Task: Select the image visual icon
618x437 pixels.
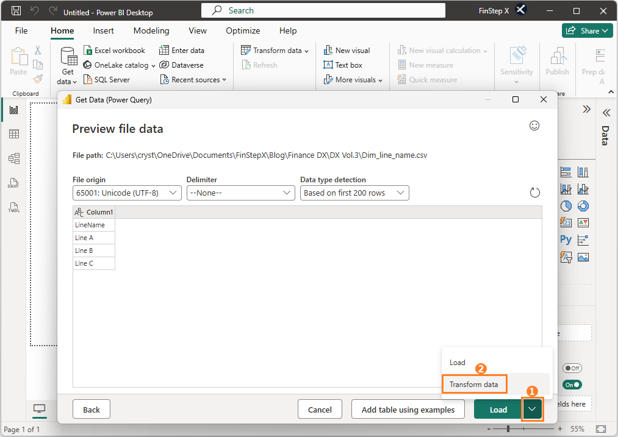Action: coord(583,257)
